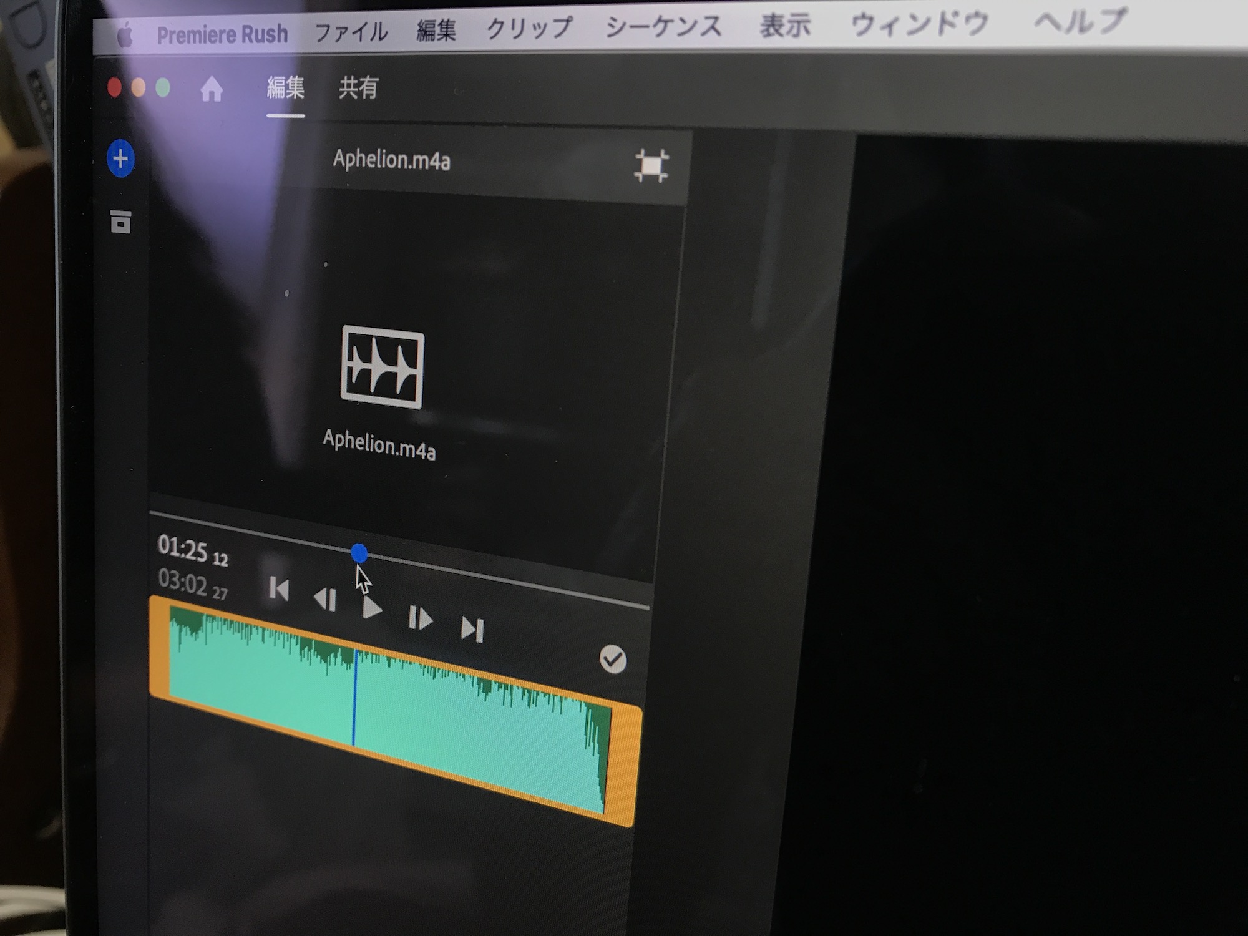Click the blue playhead scrubber handle

tap(359, 553)
